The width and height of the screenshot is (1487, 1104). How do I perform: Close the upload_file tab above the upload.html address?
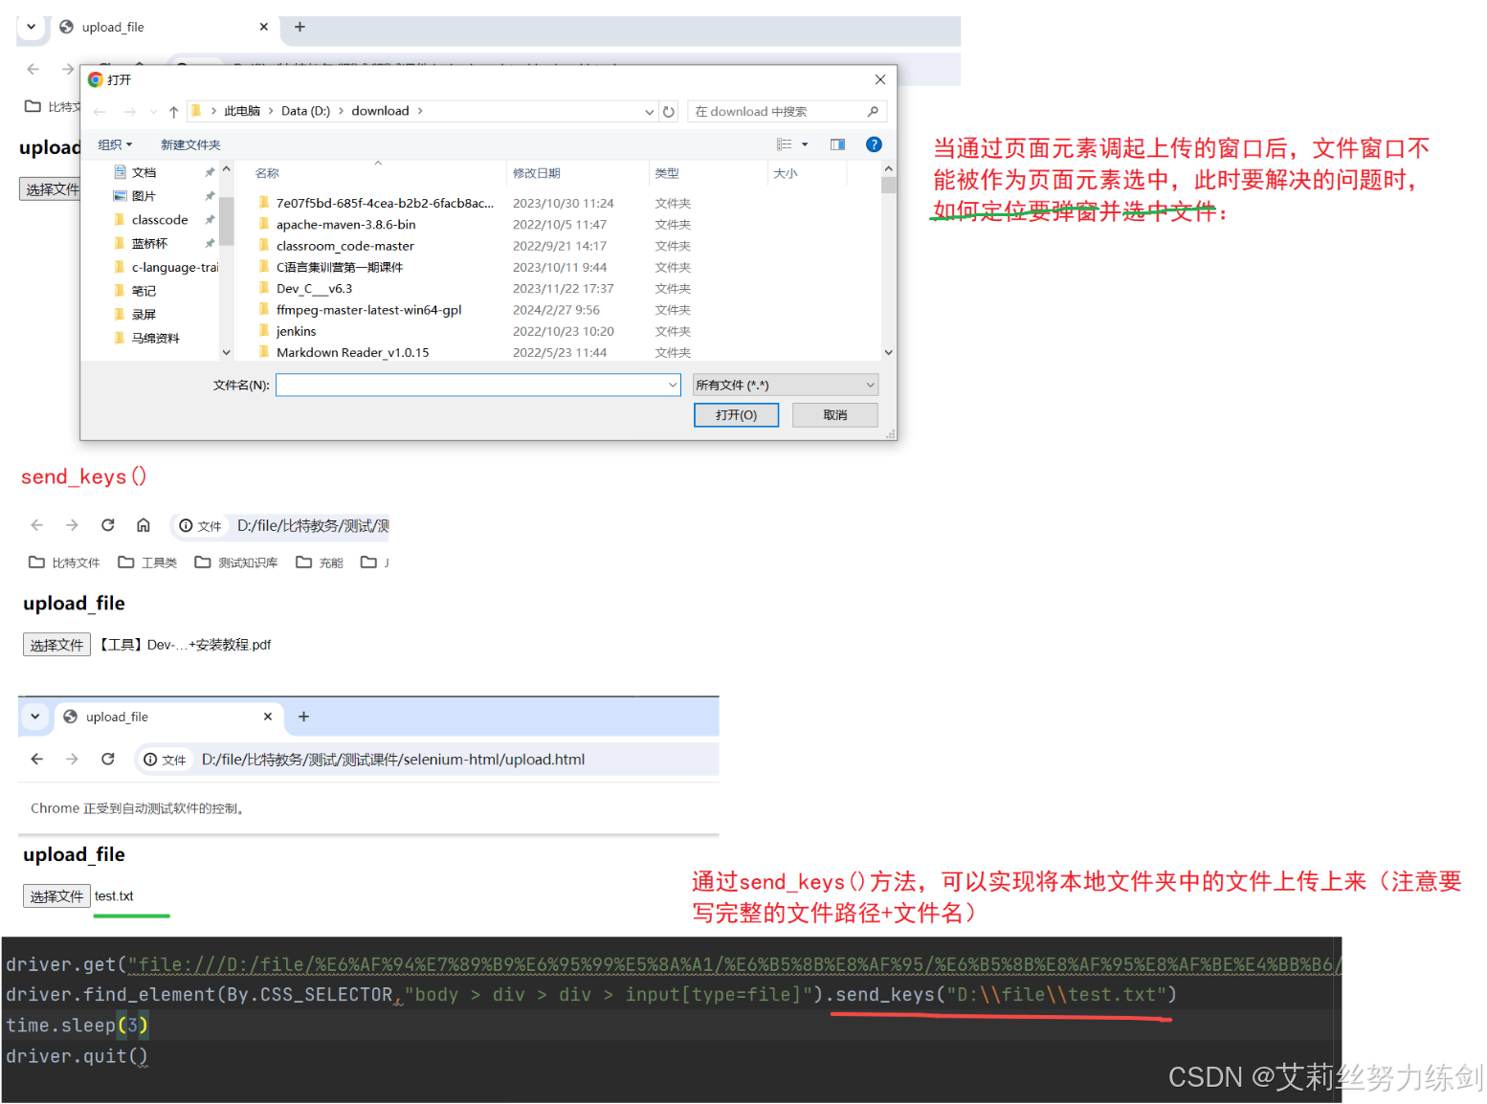[x=268, y=717]
